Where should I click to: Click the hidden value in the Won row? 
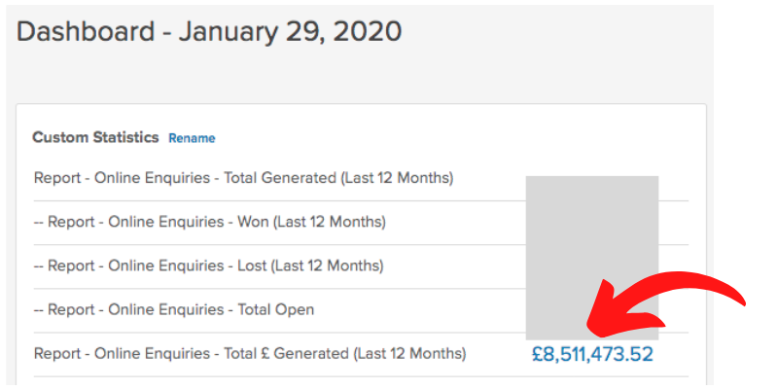click(x=592, y=222)
